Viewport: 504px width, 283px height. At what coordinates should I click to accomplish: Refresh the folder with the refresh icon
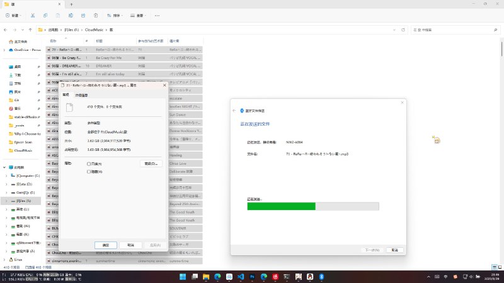tap(403, 30)
